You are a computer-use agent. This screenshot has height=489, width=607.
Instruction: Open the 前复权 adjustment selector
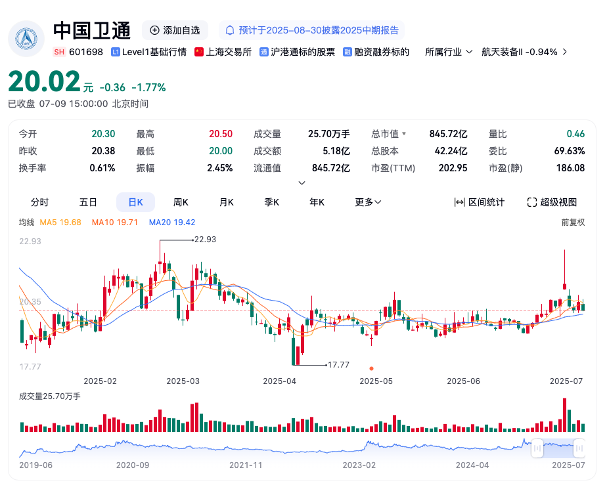(573, 223)
